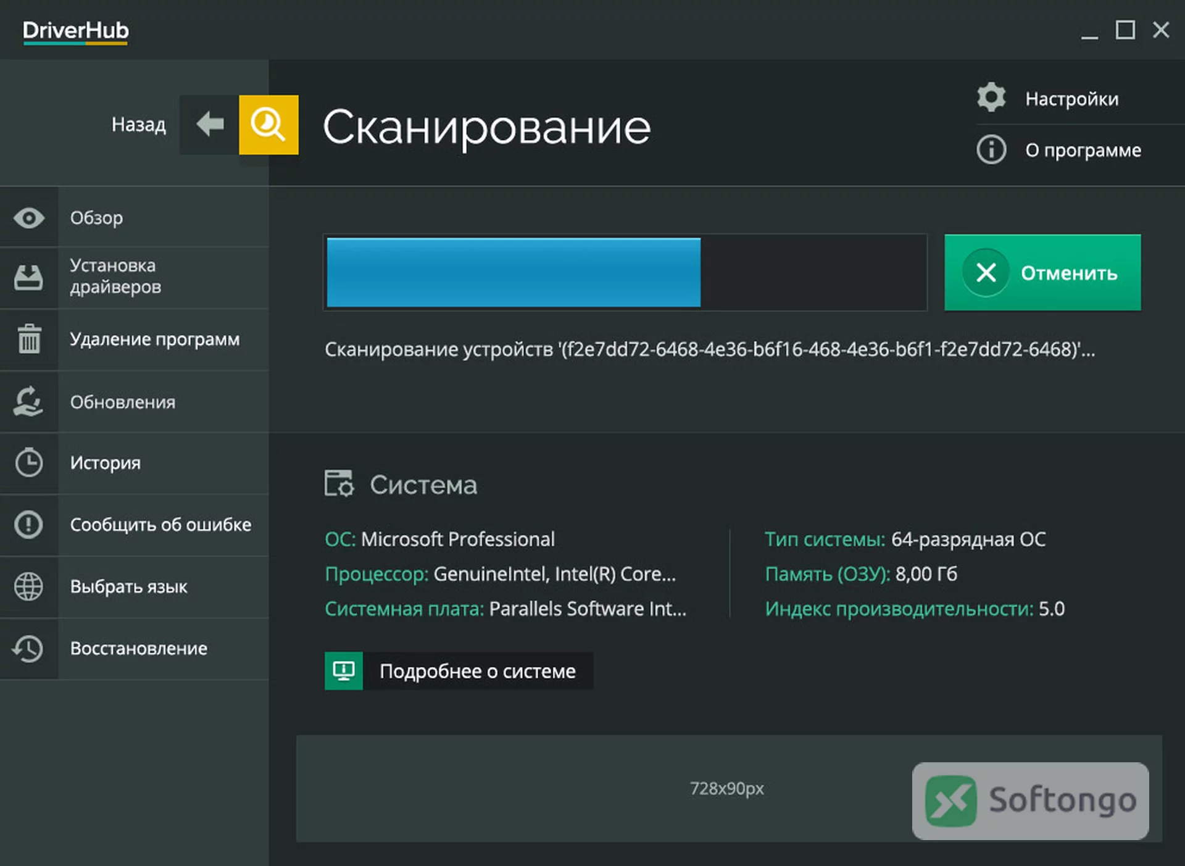Click the updates refresh hand icon
This screenshot has height=866, width=1185.
[29, 402]
